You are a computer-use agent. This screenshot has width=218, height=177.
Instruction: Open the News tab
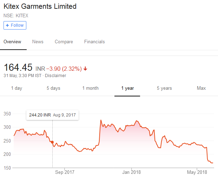tap(38, 42)
